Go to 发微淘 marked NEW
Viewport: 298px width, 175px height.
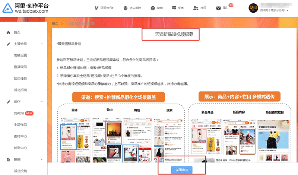tap(20, 113)
